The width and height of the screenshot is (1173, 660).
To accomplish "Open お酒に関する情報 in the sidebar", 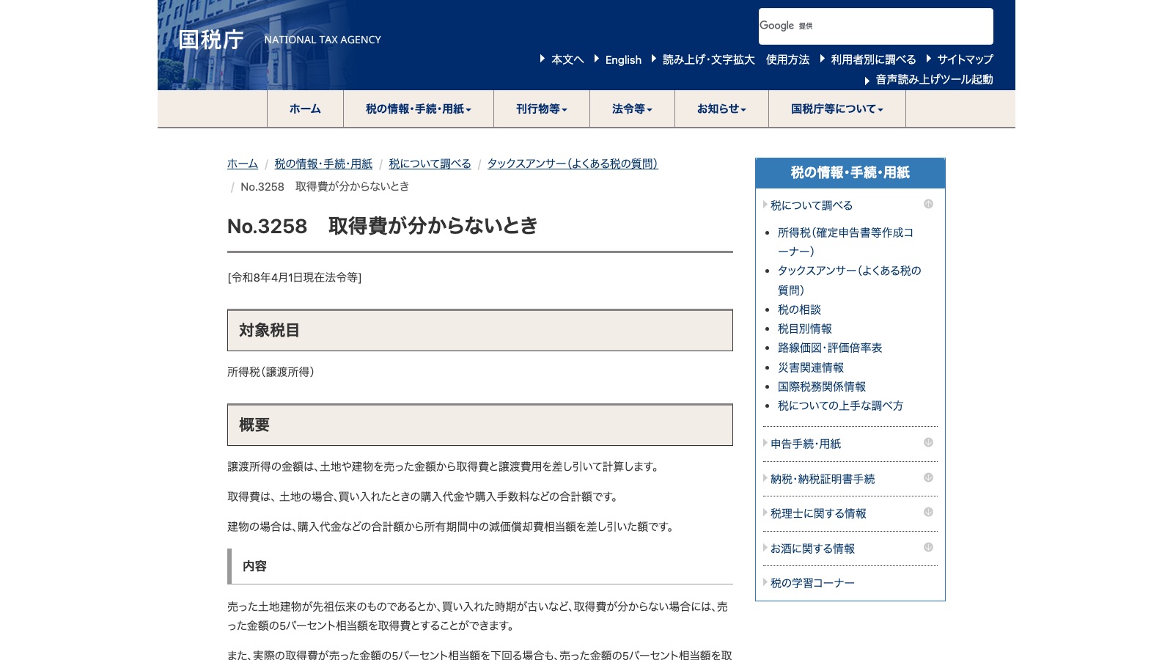I will click(x=812, y=549).
